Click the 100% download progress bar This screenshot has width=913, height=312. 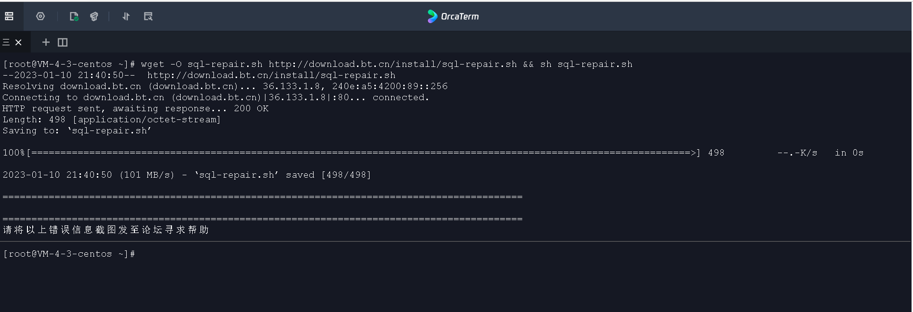[361, 153]
